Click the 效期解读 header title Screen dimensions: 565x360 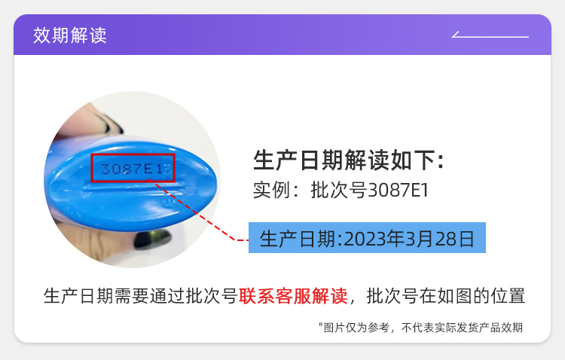click(x=70, y=35)
